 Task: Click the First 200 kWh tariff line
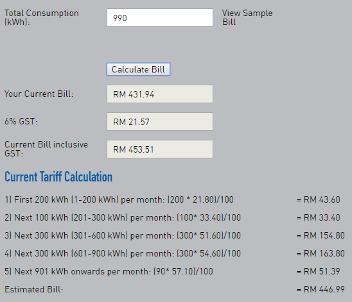pos(119,199)
